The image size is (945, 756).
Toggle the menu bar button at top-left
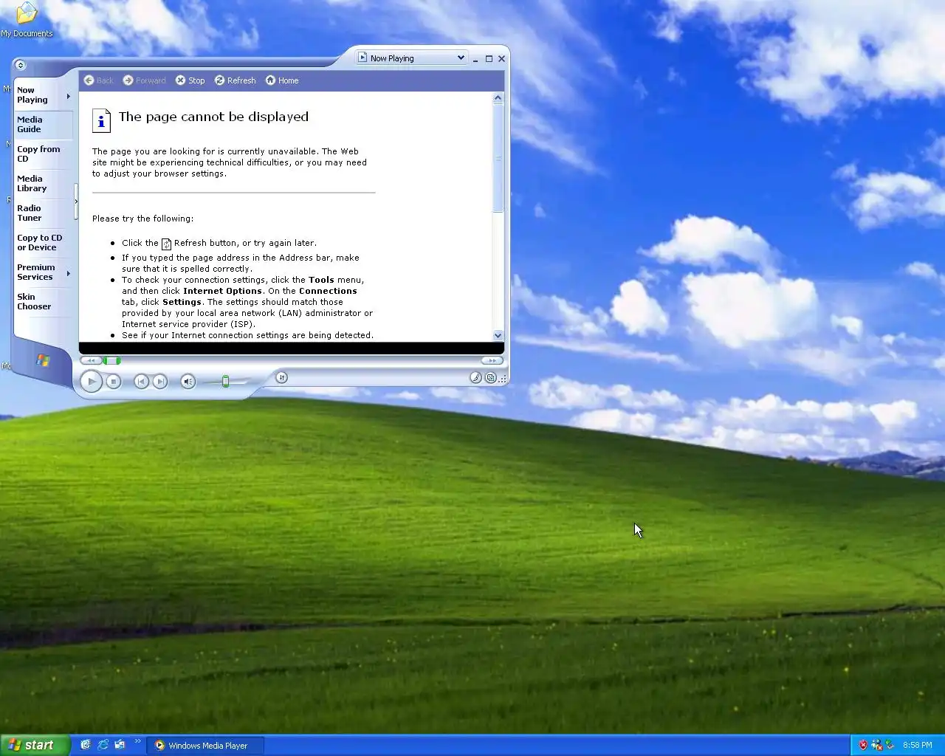pyautogui.click(x=21, y=65)
